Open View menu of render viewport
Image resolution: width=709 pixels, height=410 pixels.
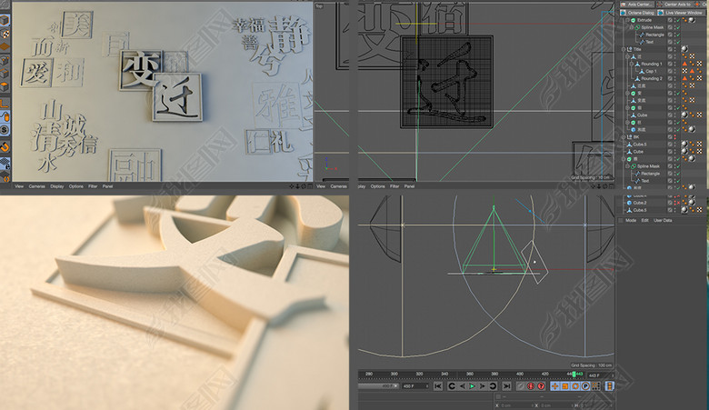19,186
